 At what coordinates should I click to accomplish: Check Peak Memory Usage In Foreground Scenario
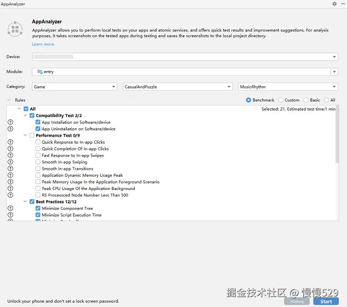point(38,182)
